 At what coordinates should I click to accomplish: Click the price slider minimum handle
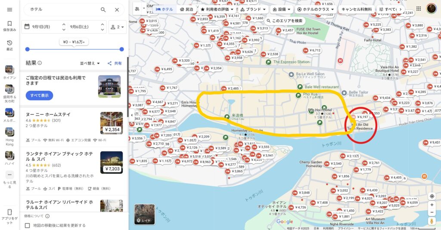(x=27, y=49)
